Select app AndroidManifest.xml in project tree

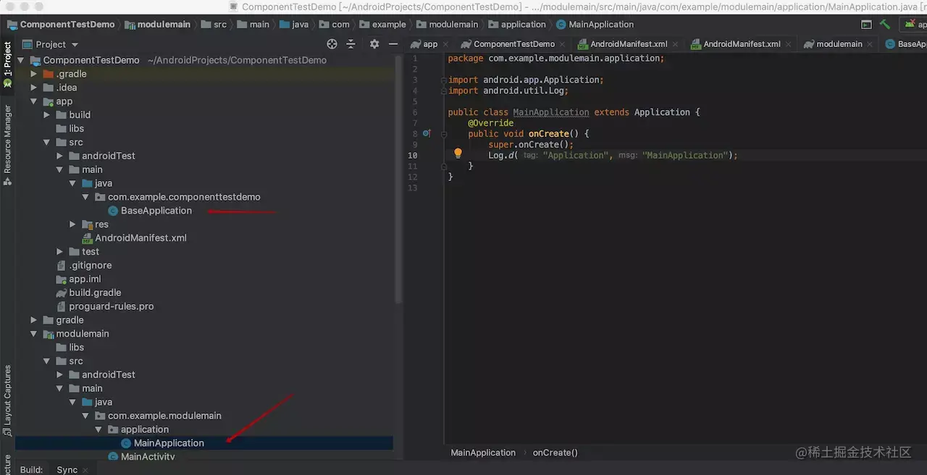140,237
